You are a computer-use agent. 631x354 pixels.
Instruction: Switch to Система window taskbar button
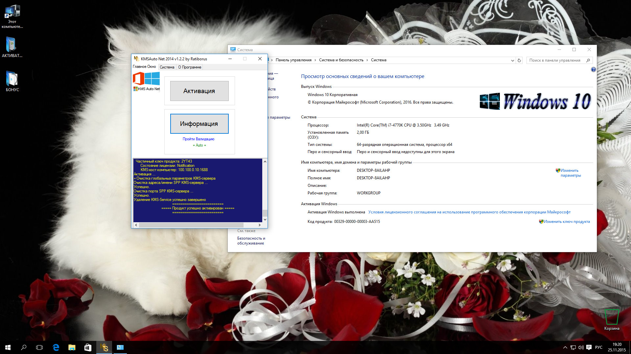pos(120,347)
